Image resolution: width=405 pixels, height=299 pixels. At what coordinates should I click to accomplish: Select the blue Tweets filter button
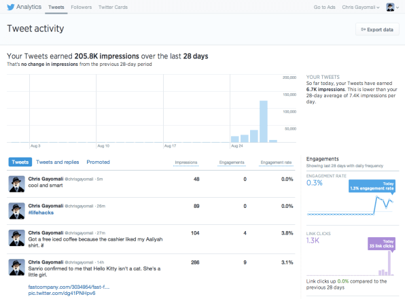click(20, 162)
